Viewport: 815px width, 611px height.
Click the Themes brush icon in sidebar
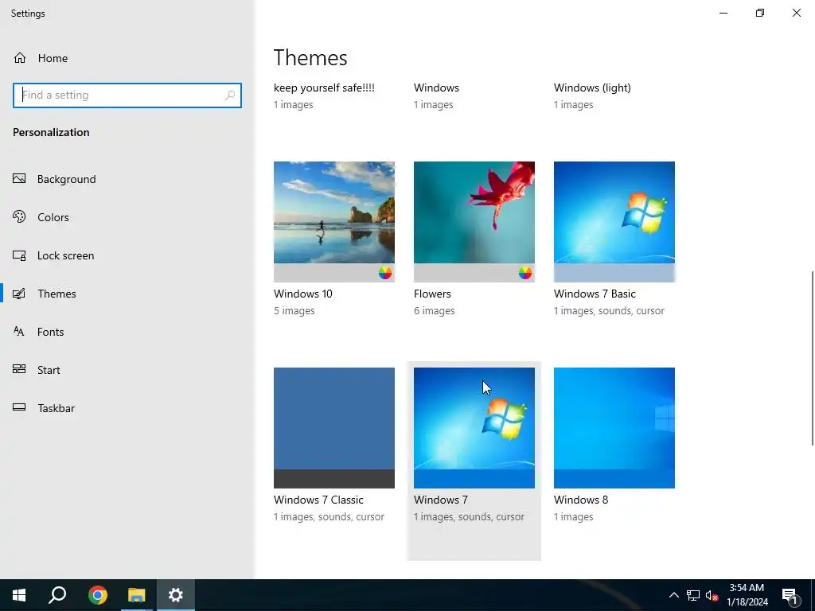tap(19, 294)
